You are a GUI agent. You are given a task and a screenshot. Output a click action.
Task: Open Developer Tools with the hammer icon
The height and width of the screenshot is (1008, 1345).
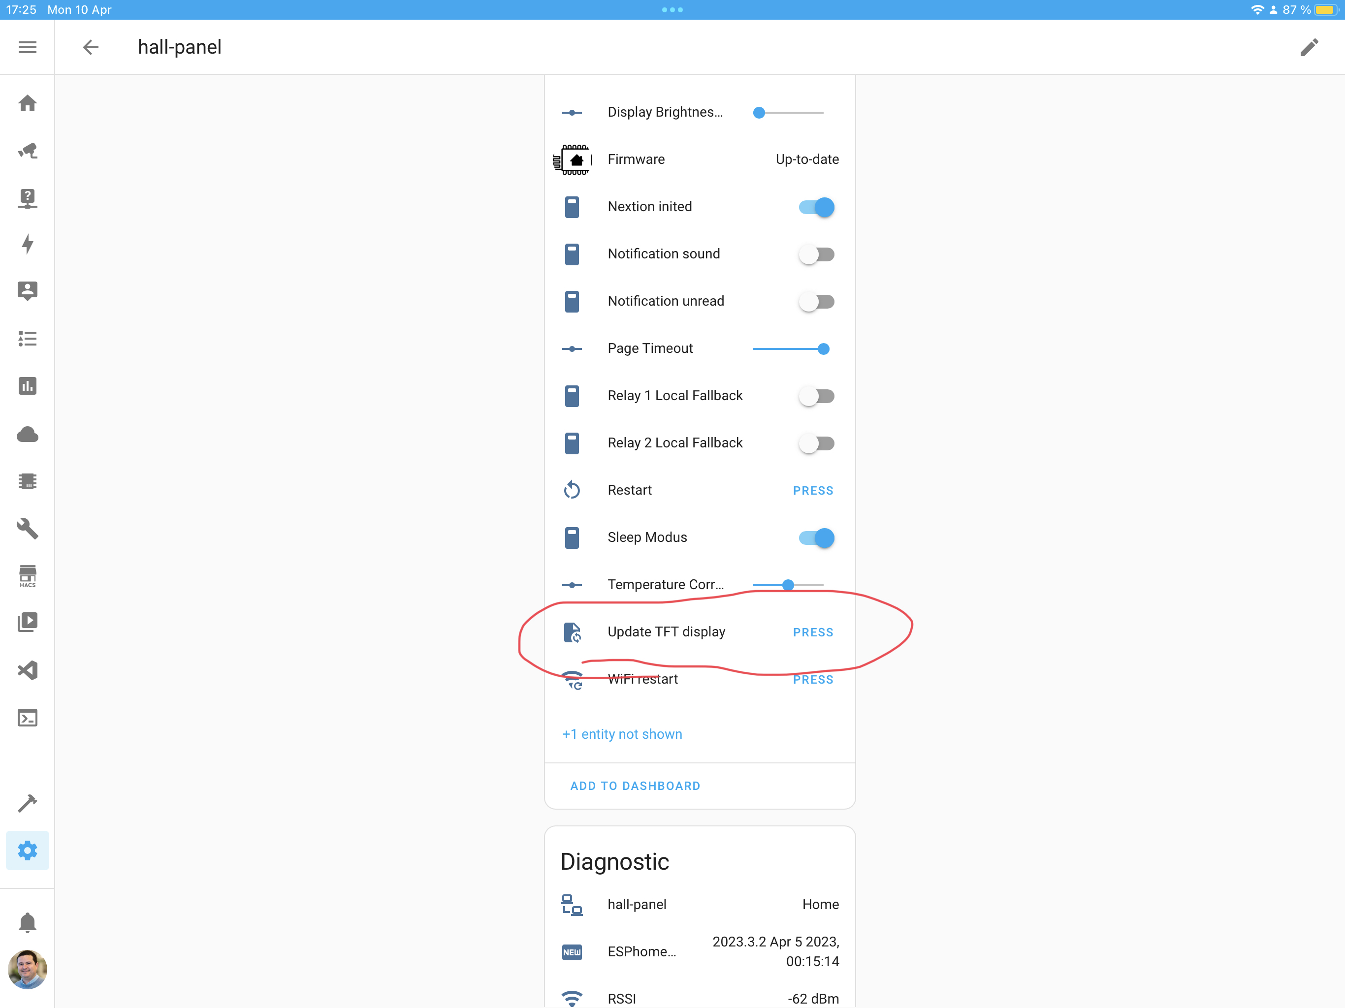[28, 802]
